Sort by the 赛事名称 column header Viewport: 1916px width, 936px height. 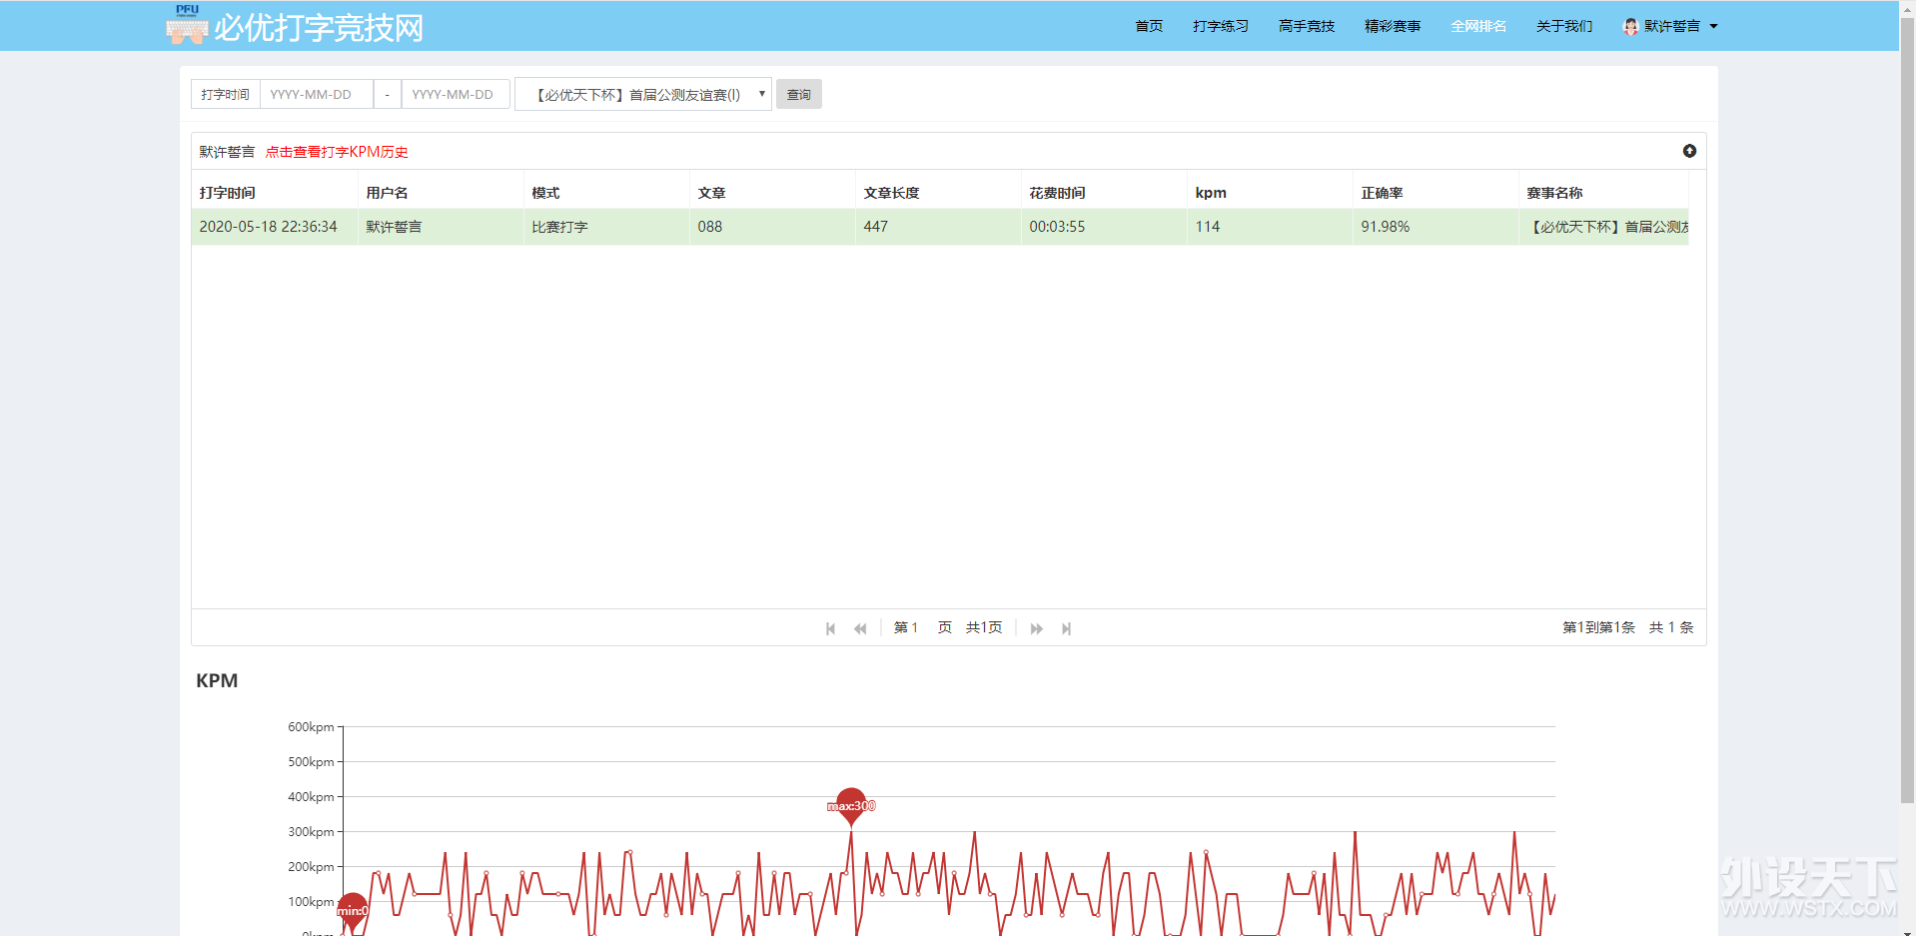pos(1603,193)
